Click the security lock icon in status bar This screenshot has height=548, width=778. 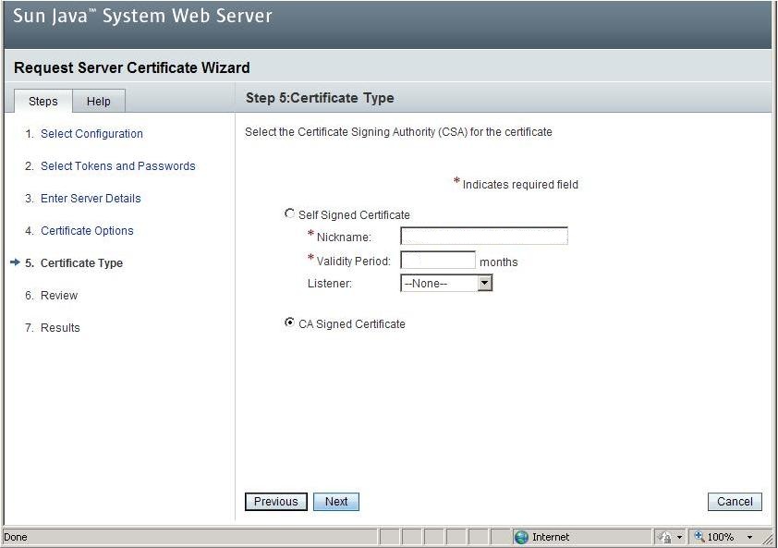point(664,537)
